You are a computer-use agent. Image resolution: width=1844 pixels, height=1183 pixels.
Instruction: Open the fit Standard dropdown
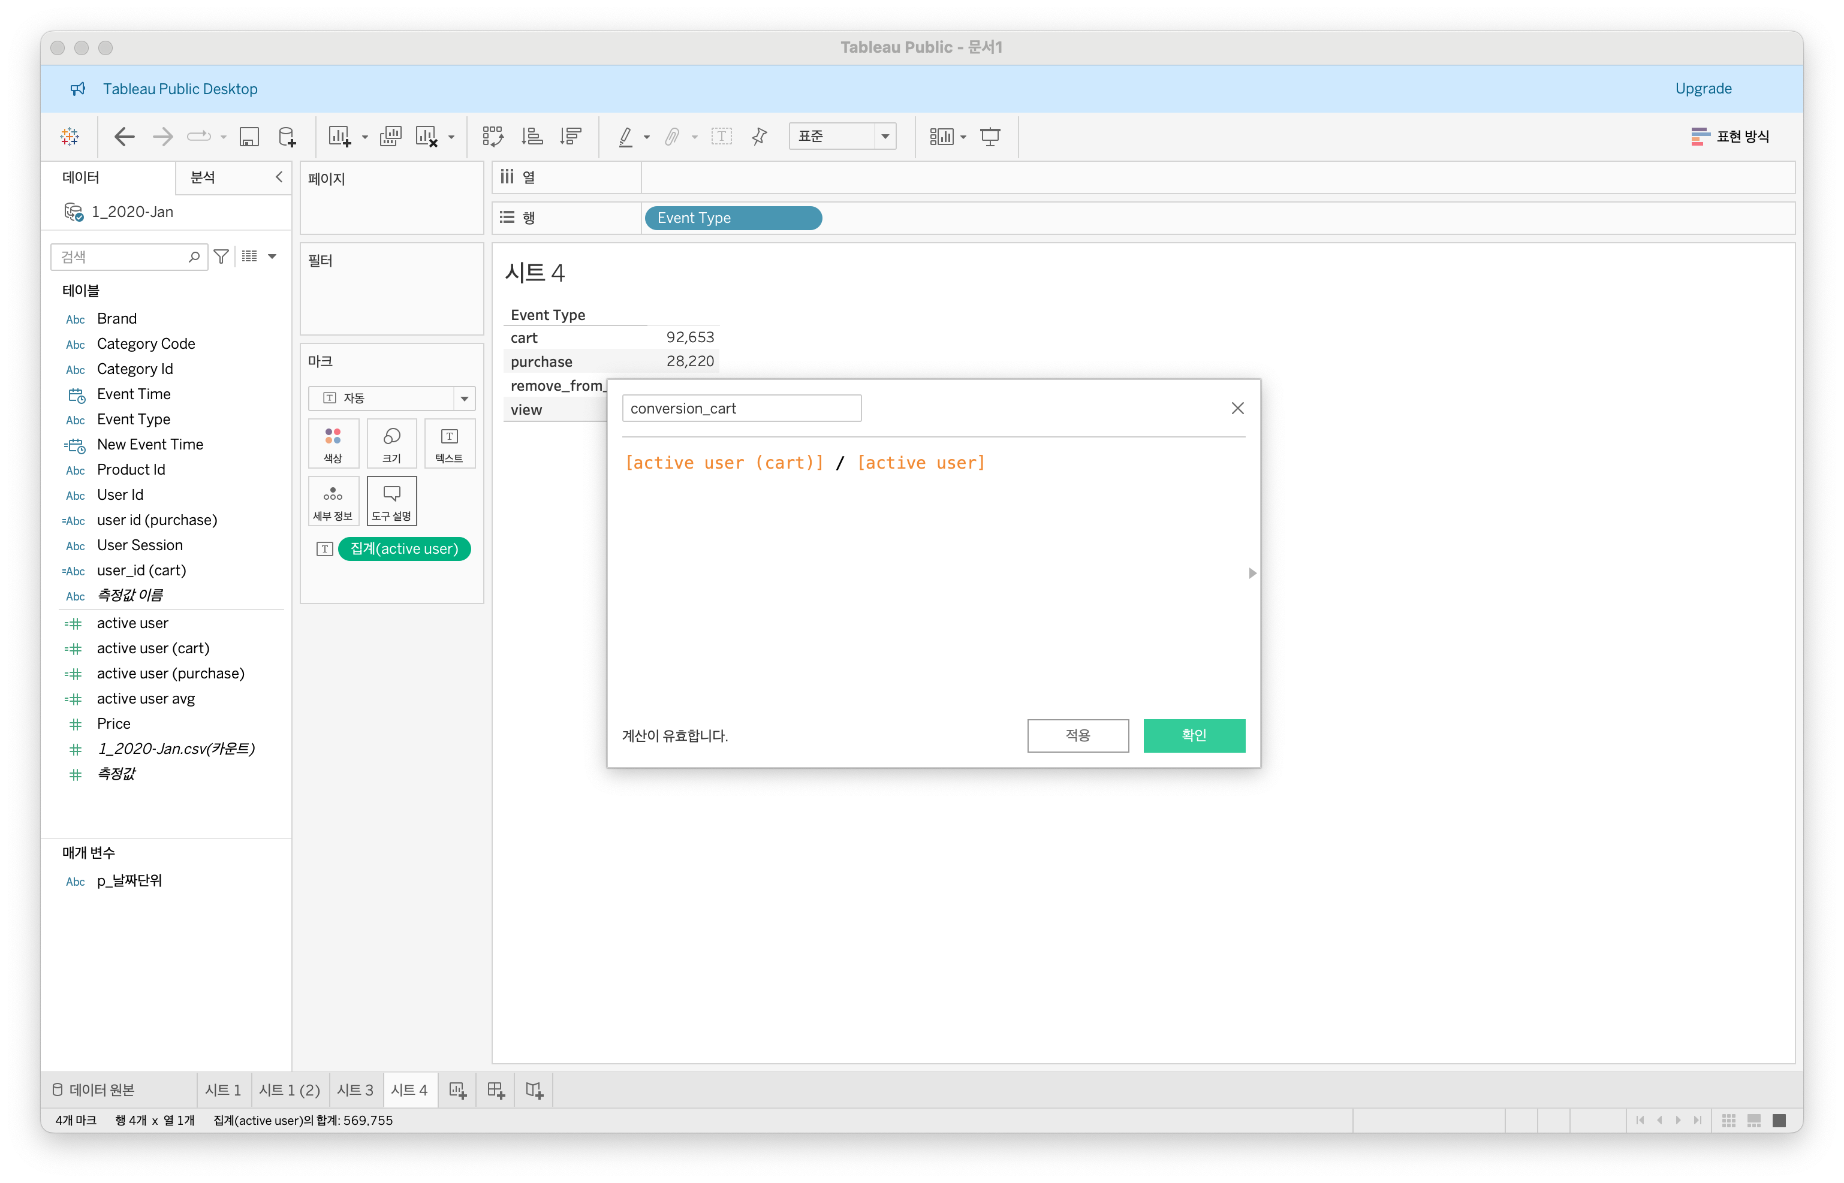(884, 137)
